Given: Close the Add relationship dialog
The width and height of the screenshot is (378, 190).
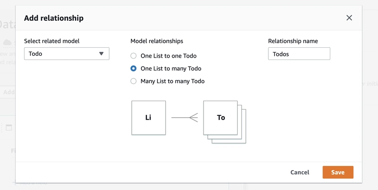Looking at the screenshot, I should [x=349, y=18].
